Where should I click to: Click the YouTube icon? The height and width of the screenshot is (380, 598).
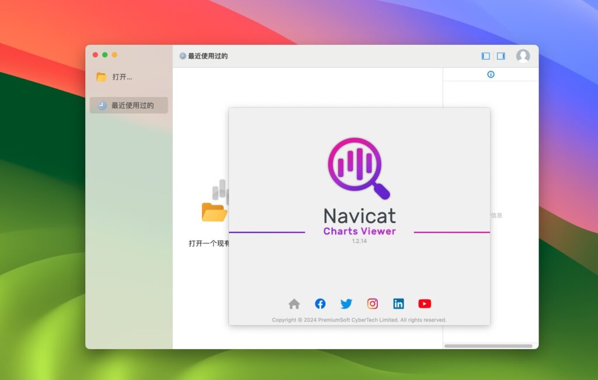[425, 303]
